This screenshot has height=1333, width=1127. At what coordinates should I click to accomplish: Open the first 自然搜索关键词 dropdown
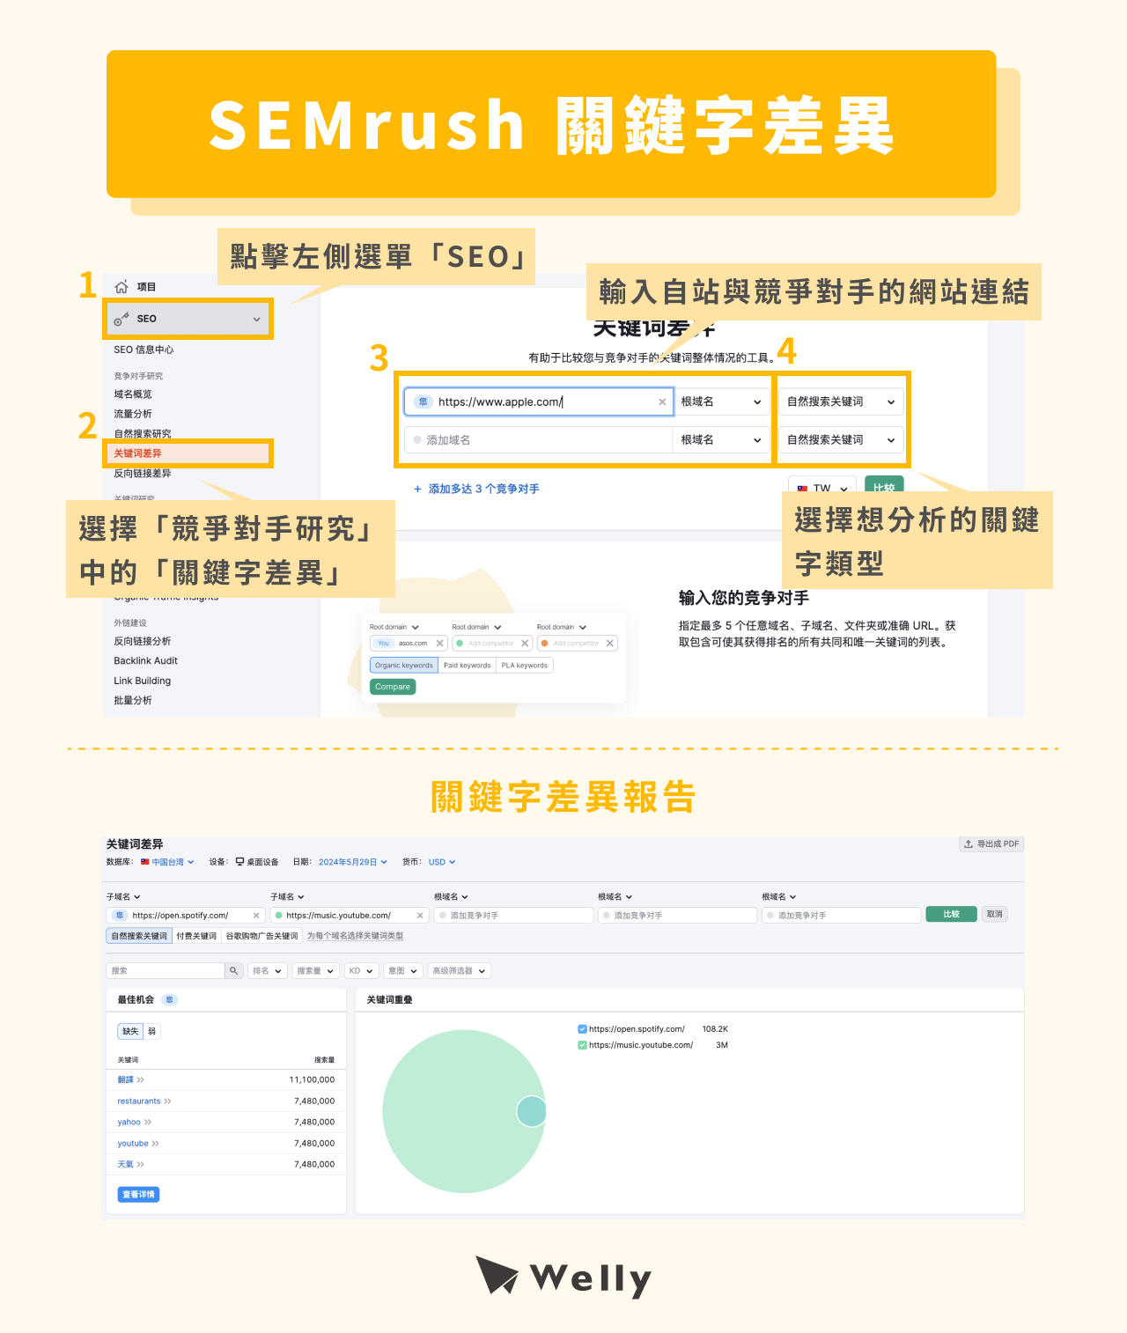(x=841, y=402)
